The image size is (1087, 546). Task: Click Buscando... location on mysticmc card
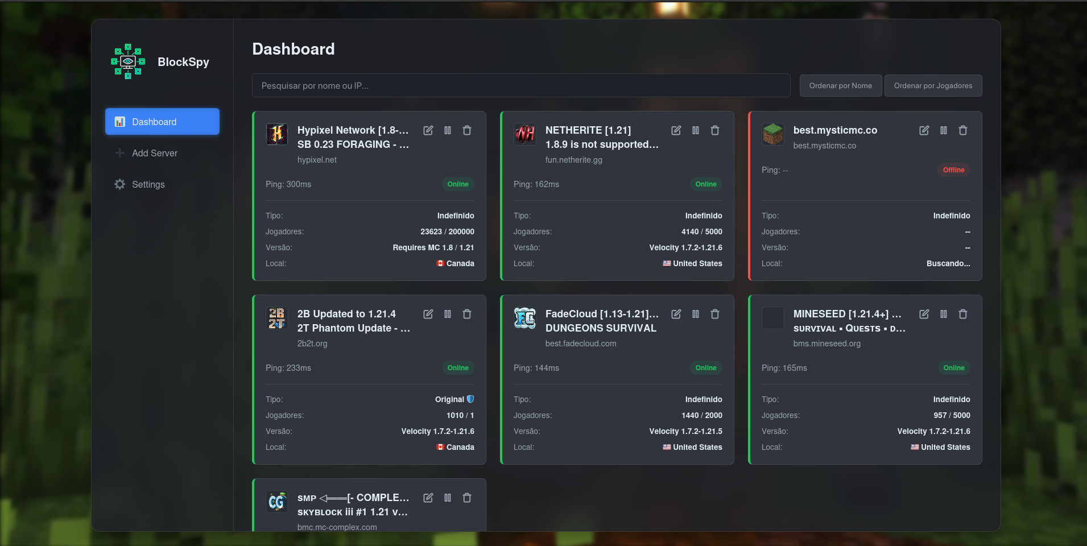(948, 263)
